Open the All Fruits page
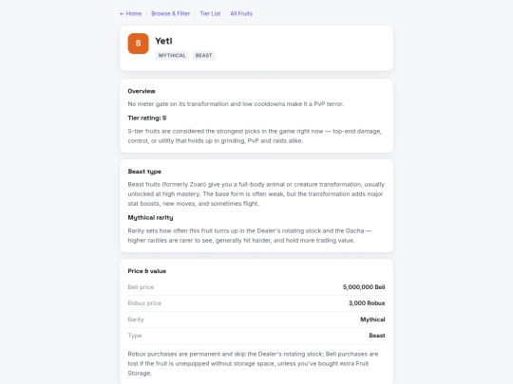 (241, 13)
